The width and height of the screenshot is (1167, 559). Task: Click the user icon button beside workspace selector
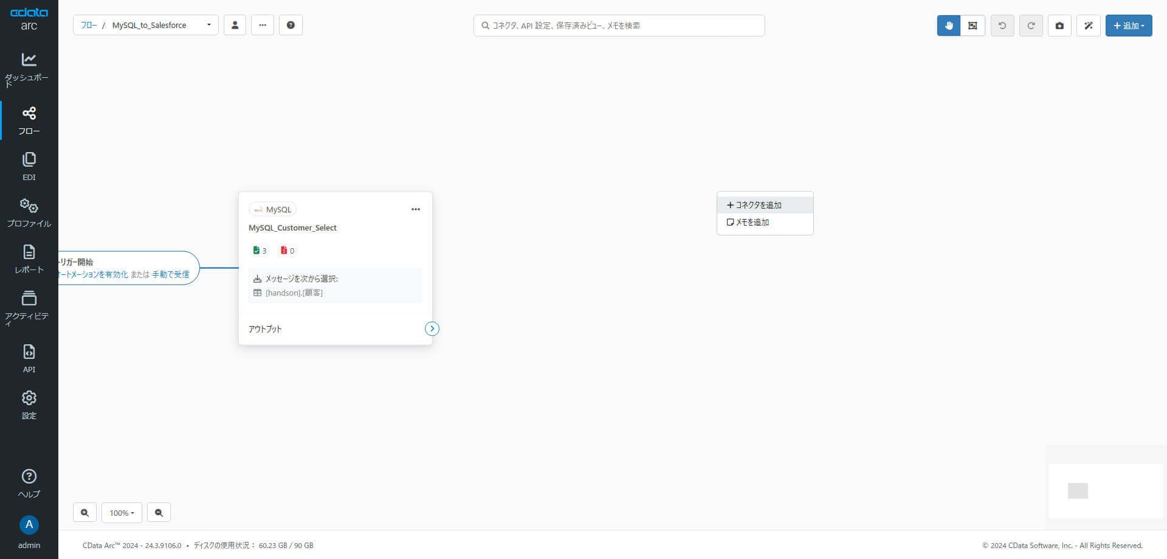(x=235, y=25)
